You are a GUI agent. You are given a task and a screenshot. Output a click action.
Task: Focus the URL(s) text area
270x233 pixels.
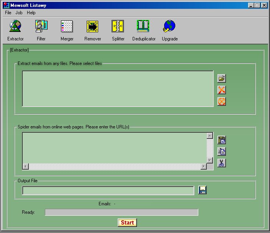click(x=115, y=148)
